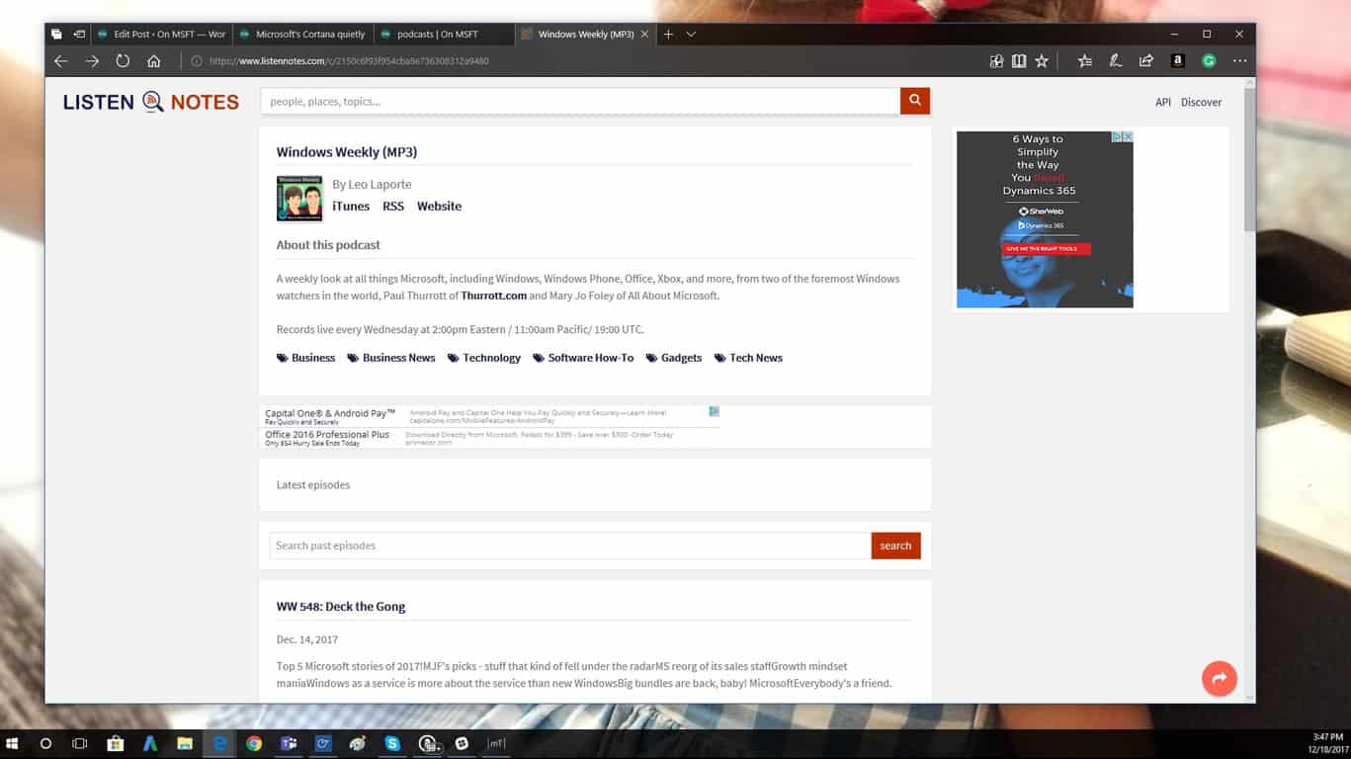
Task: Click the orange magnifier search button
Action: (914, 101)
